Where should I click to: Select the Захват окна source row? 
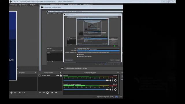click(50, 75)
